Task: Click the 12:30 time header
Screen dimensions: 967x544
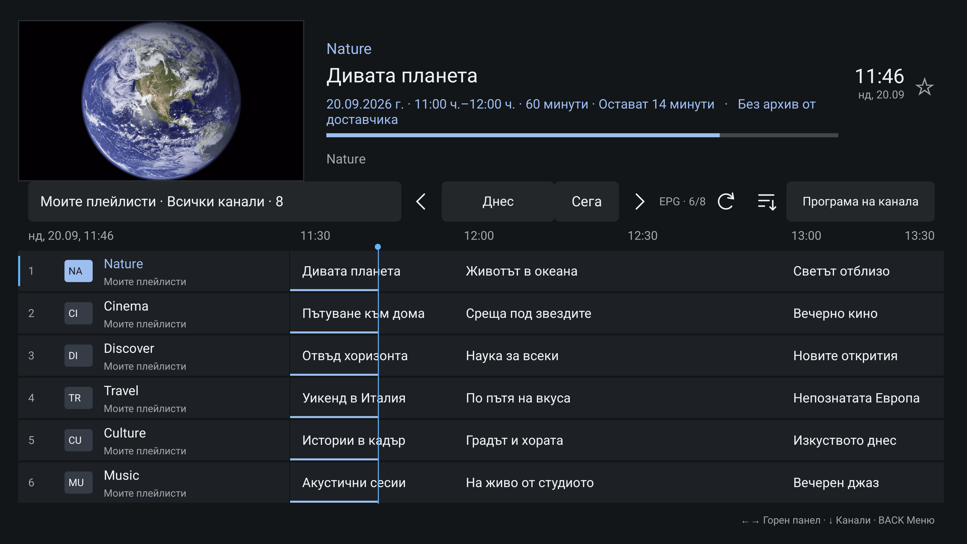Action: pos(643,235)
